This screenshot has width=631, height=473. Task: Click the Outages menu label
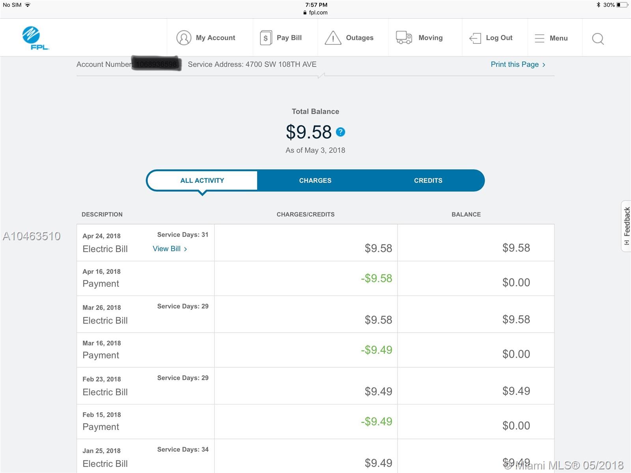coord(359,38)
